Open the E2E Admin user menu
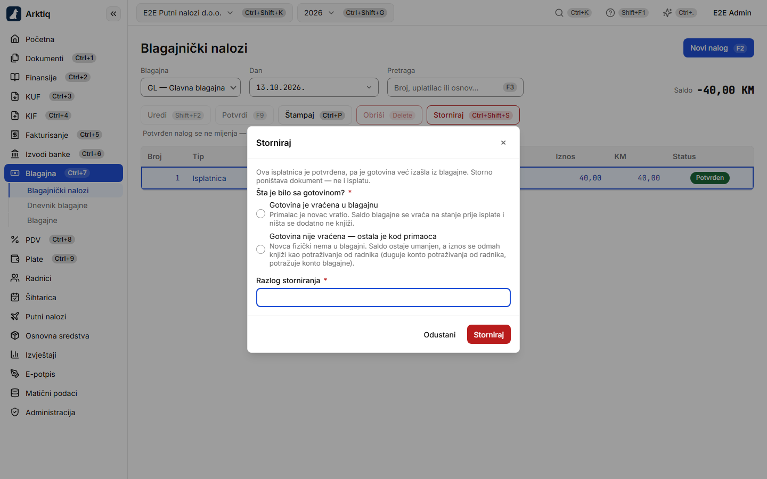Viewport: 767px width, 479px height. point(732,13)
